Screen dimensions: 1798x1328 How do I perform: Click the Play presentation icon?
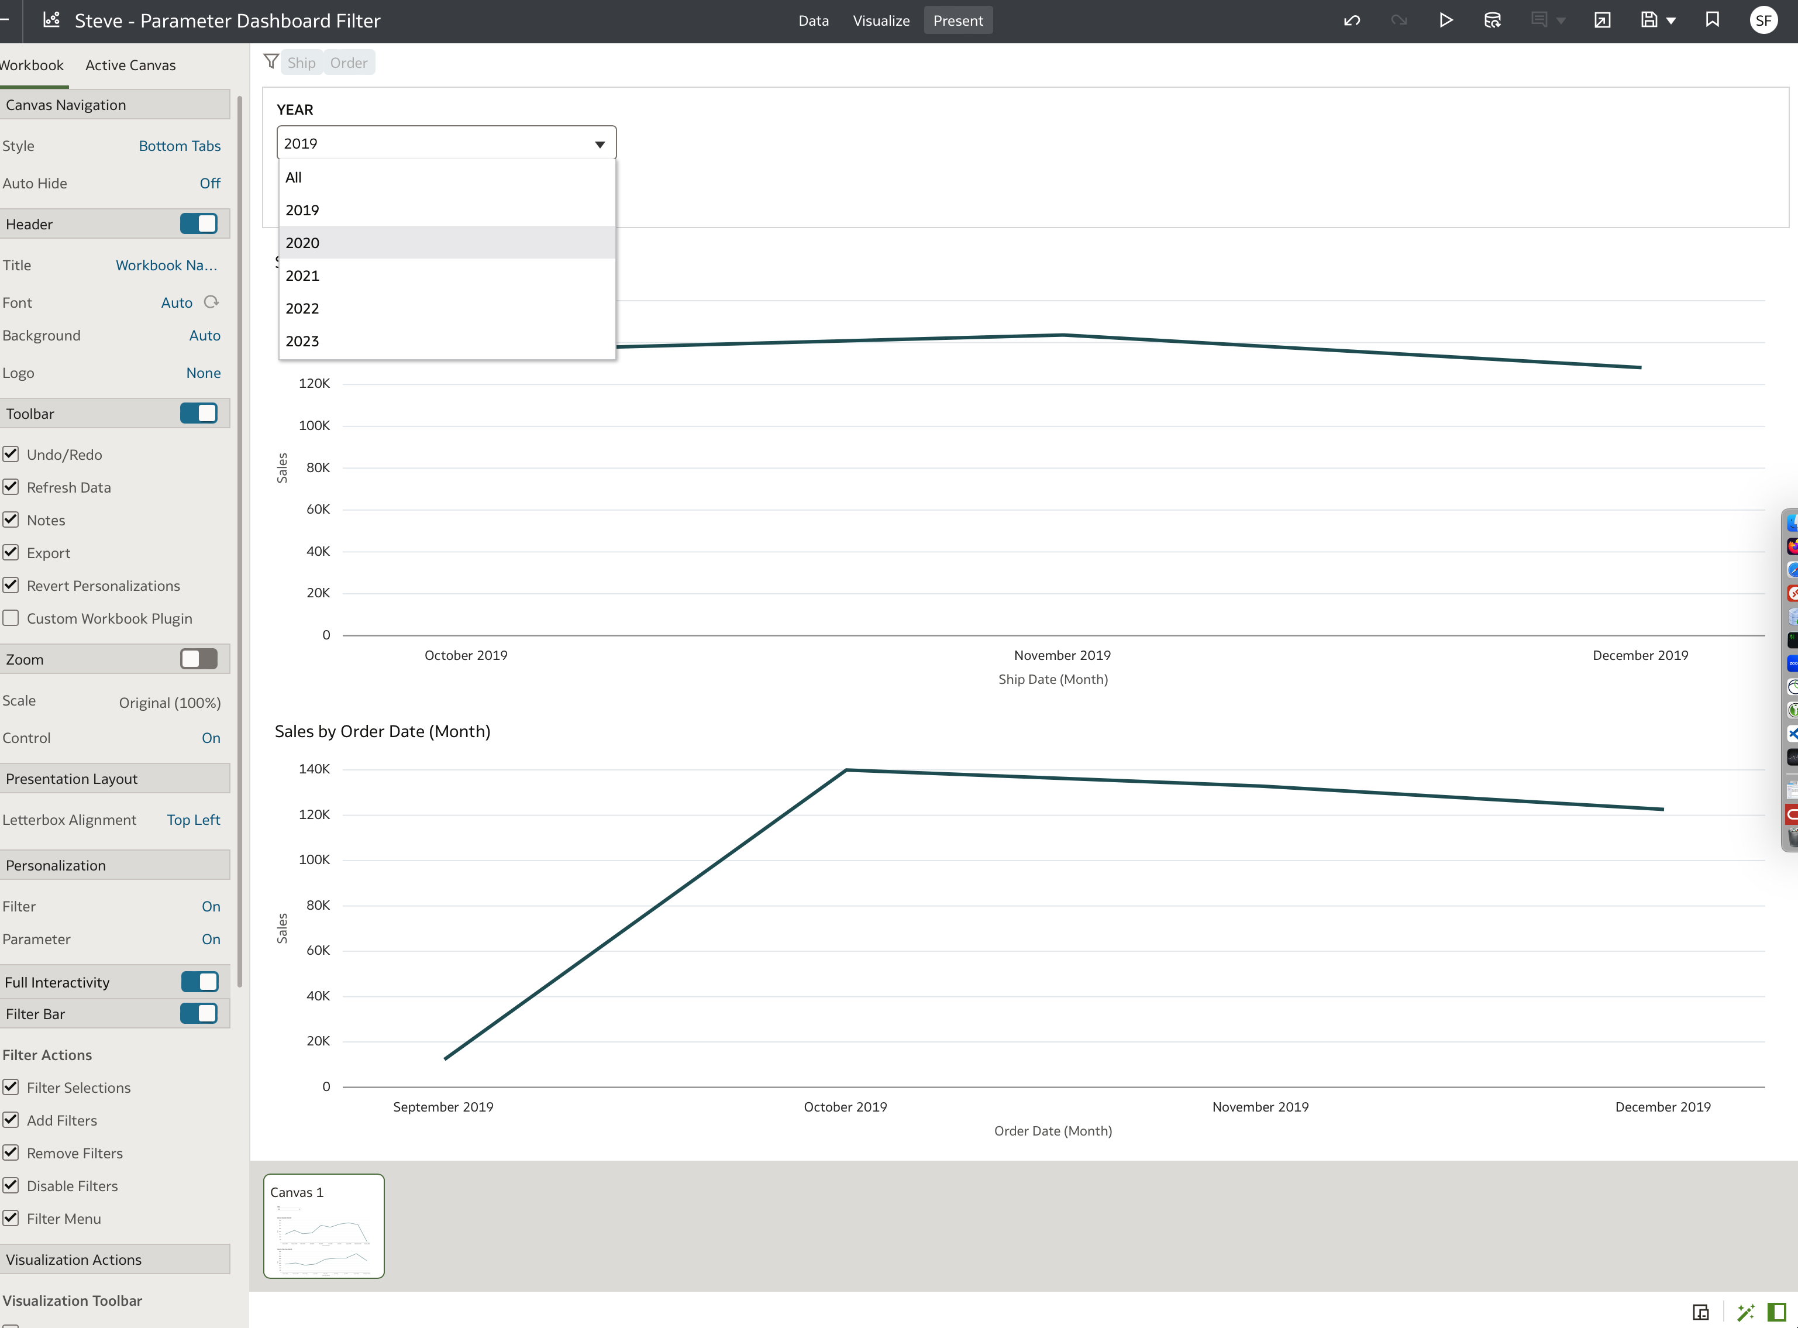(x=1446, y=20)
